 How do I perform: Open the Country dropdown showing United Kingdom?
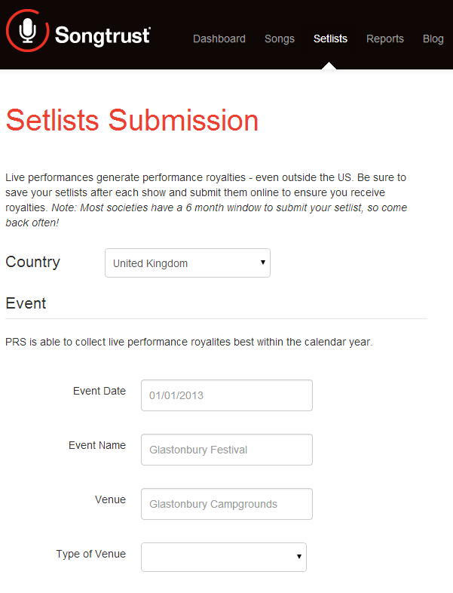(188, 263)
